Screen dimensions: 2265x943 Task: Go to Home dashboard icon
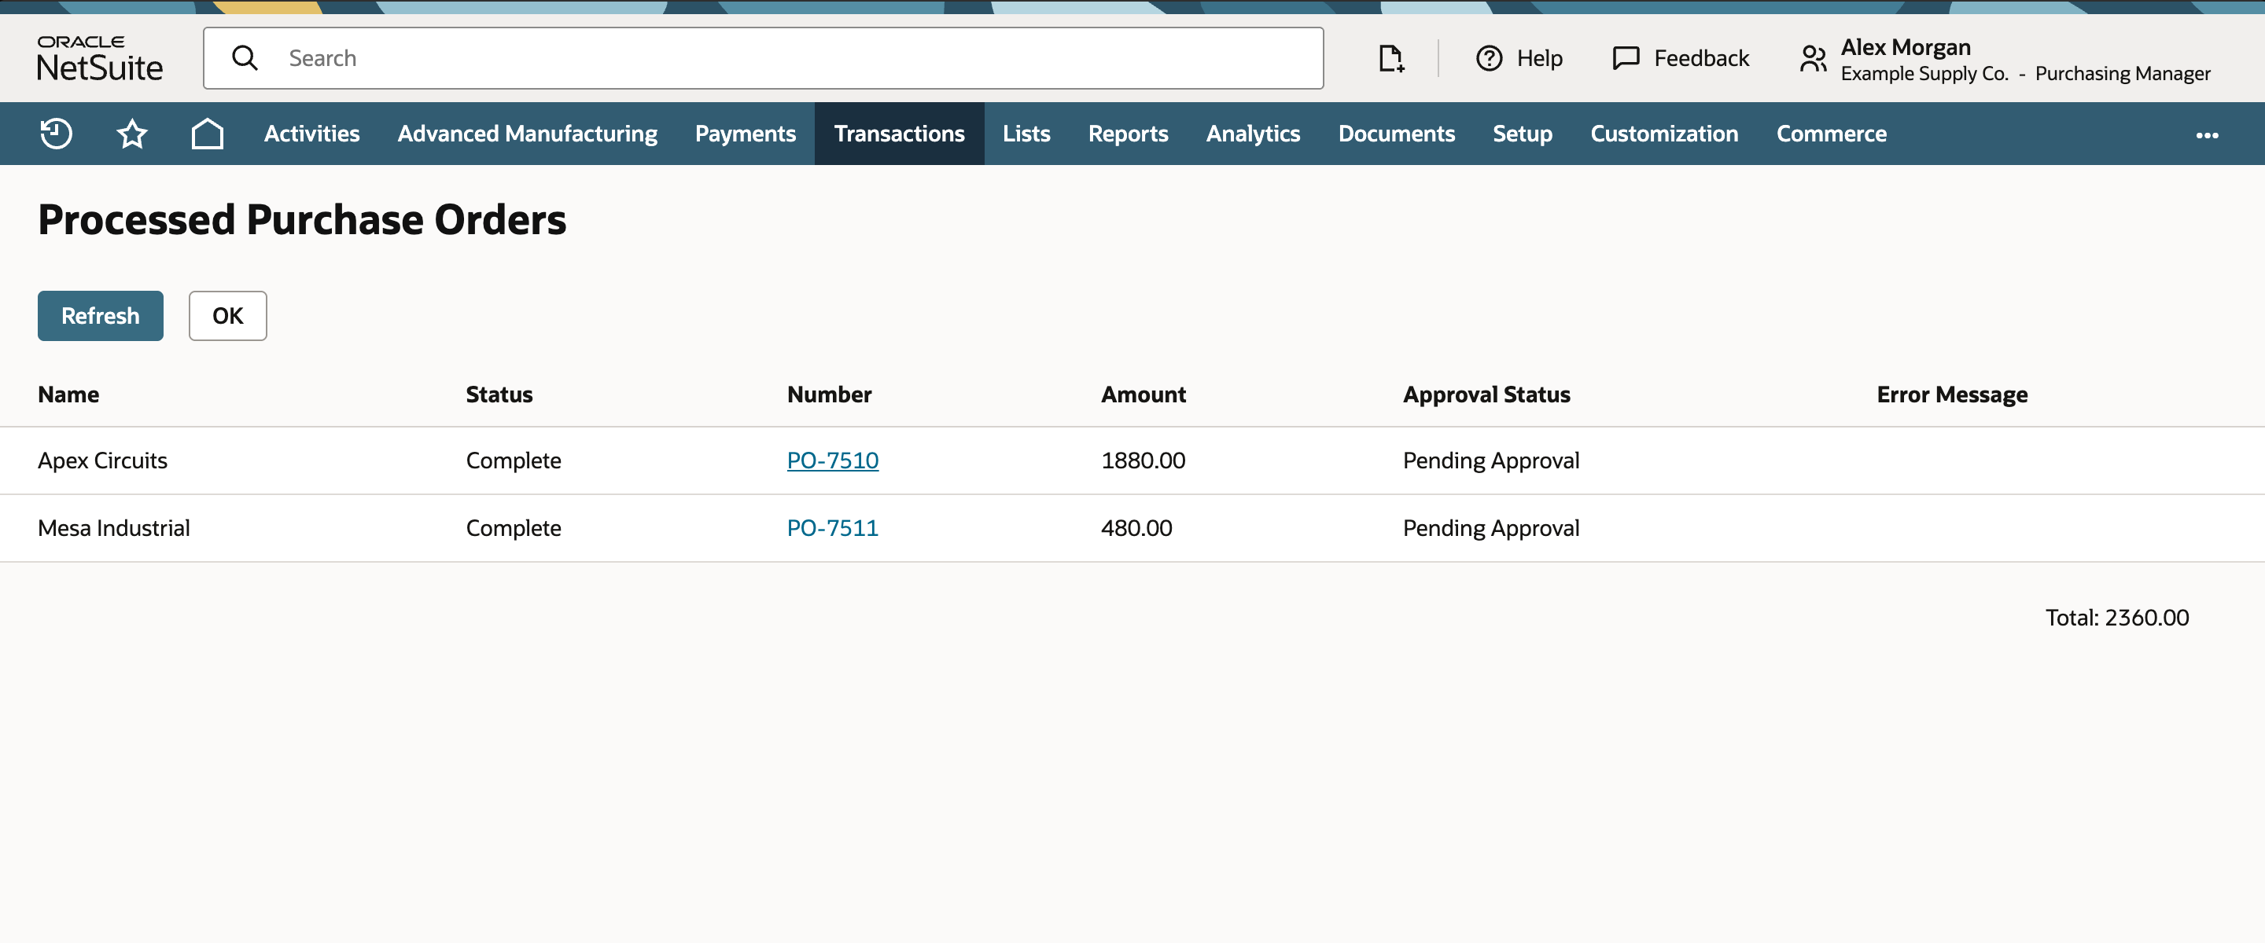(x=208, y=134)
